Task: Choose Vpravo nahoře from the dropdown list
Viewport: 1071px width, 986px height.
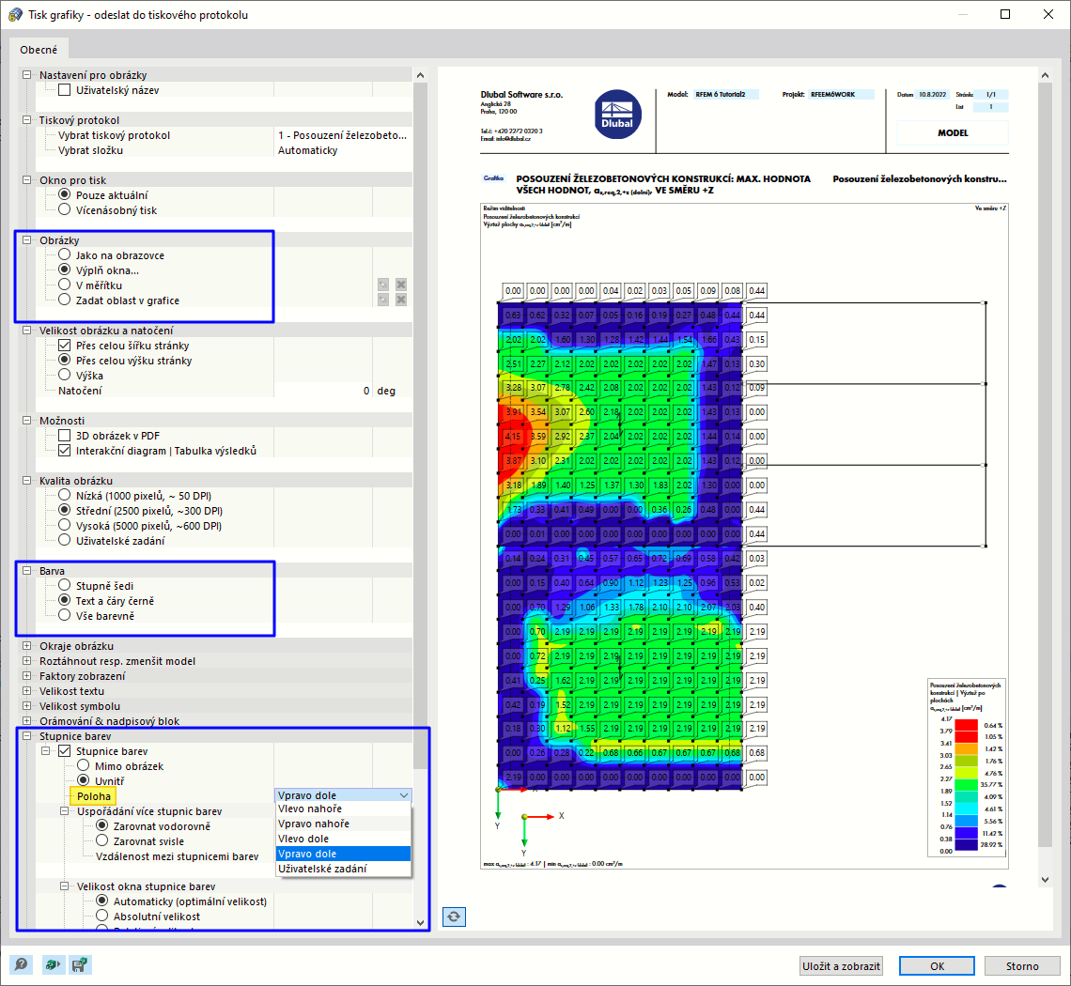Action: pos(344,824)
